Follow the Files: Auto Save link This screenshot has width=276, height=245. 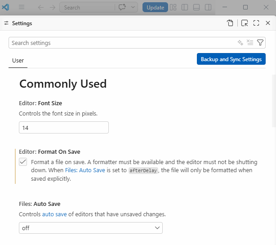[x=85, y=170]
